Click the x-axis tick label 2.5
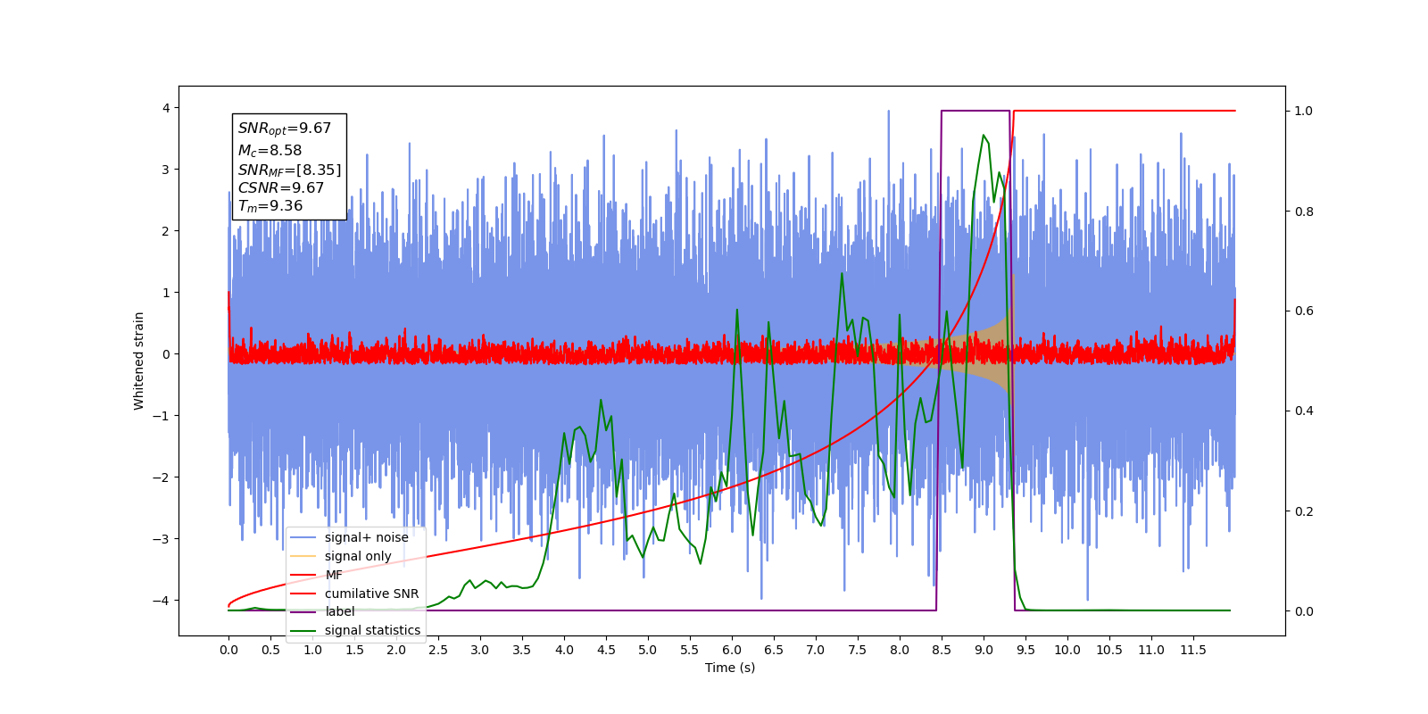The height and width of the screenshot is (714, 1428). [438, 650]
